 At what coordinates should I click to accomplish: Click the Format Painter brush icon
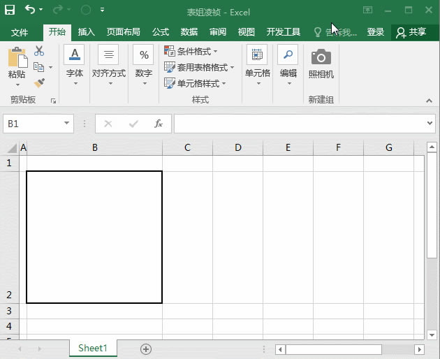39,82
